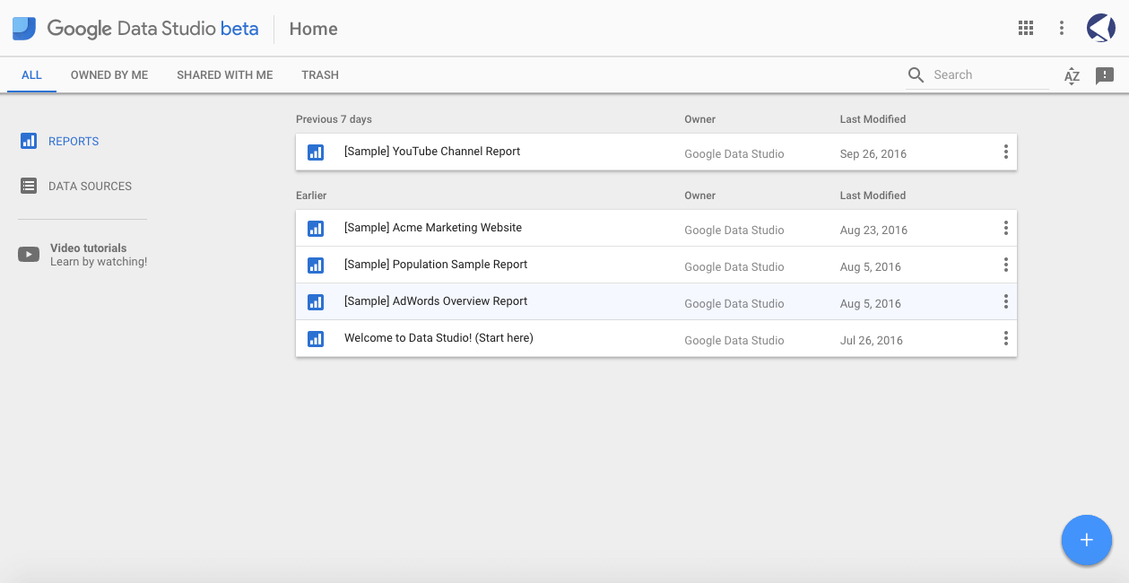Toggle A-Z sort order icon
Screen dimensions: 1129x583
1072,75
